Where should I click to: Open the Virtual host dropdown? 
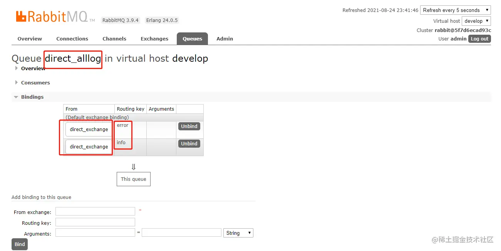pos(476,21)
